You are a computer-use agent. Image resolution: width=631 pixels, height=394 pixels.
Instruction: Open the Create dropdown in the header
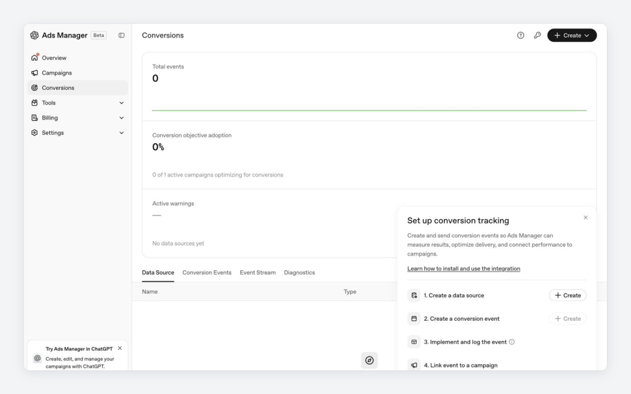click(x=572, y=35)
